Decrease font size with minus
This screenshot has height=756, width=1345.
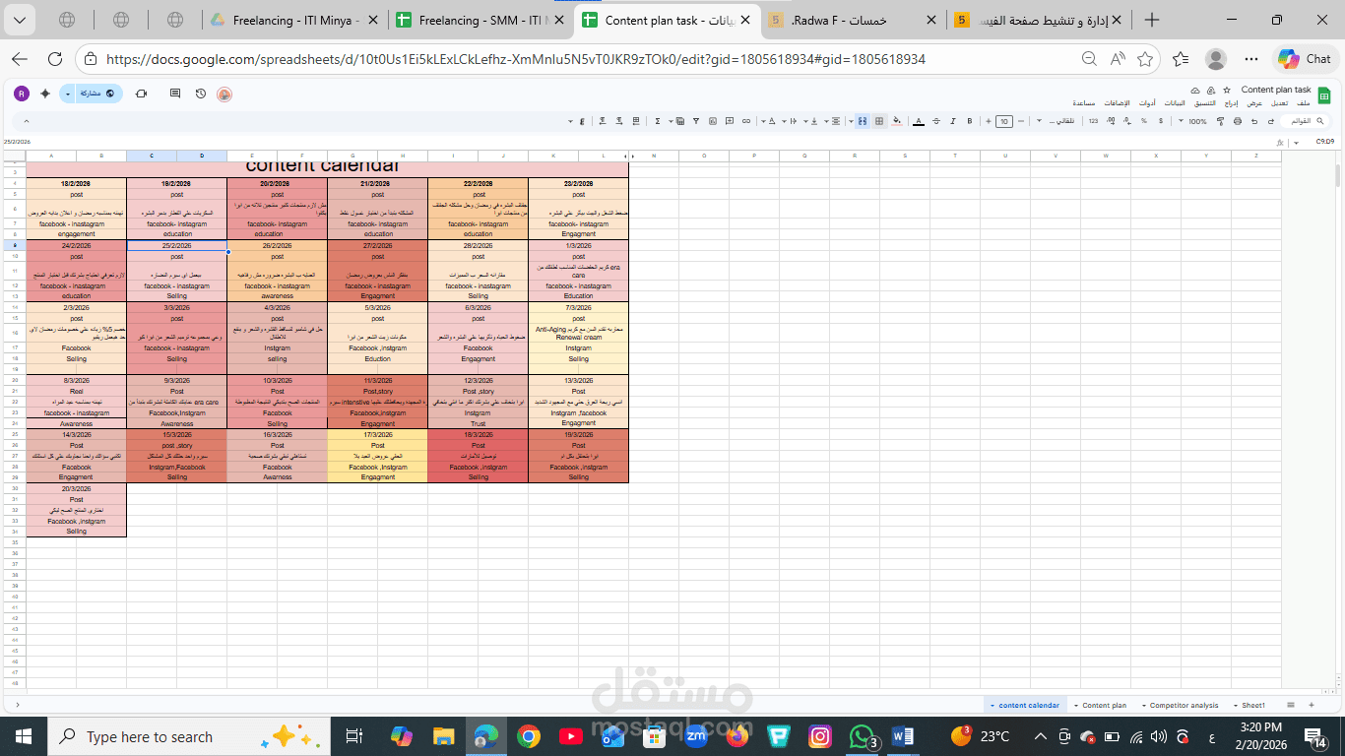[x=1021, y=121]
